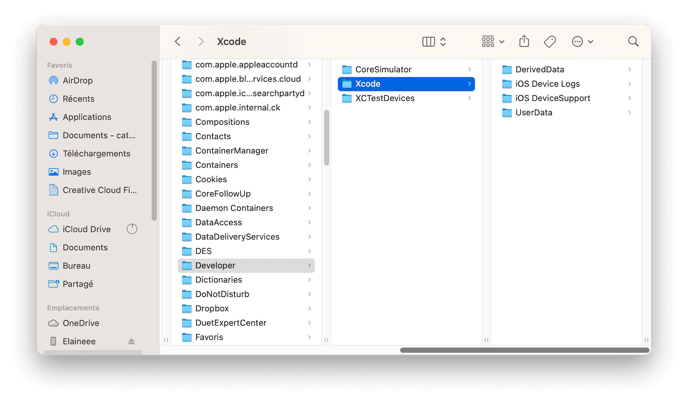Open iCloud Drive from the sidebar
The height and width of the screenshot is (403, 688).
86,229
